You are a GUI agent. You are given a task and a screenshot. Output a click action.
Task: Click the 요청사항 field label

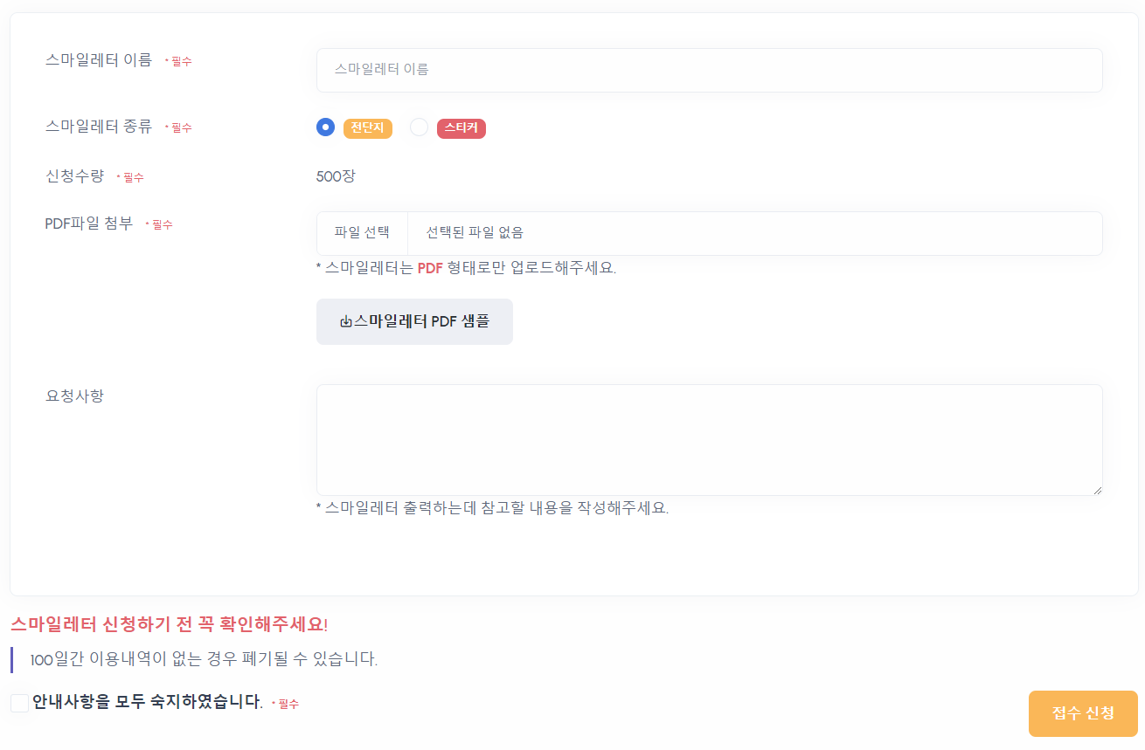(x=74, y=396)
